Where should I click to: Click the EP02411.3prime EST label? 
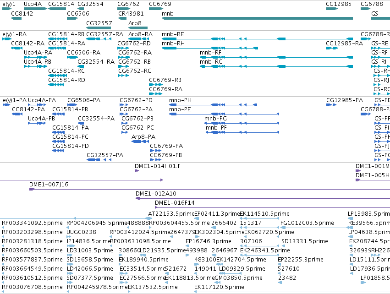[x=217, y=214]
